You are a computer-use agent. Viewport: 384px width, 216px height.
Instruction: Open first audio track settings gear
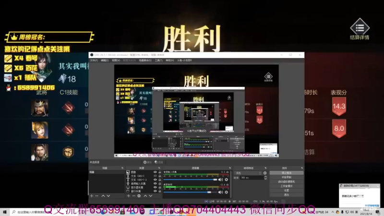(227, 180)
